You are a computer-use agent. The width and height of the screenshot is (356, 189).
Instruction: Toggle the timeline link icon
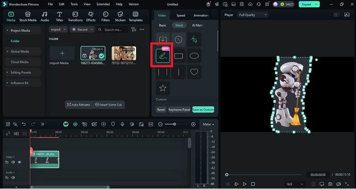[8, 134]
